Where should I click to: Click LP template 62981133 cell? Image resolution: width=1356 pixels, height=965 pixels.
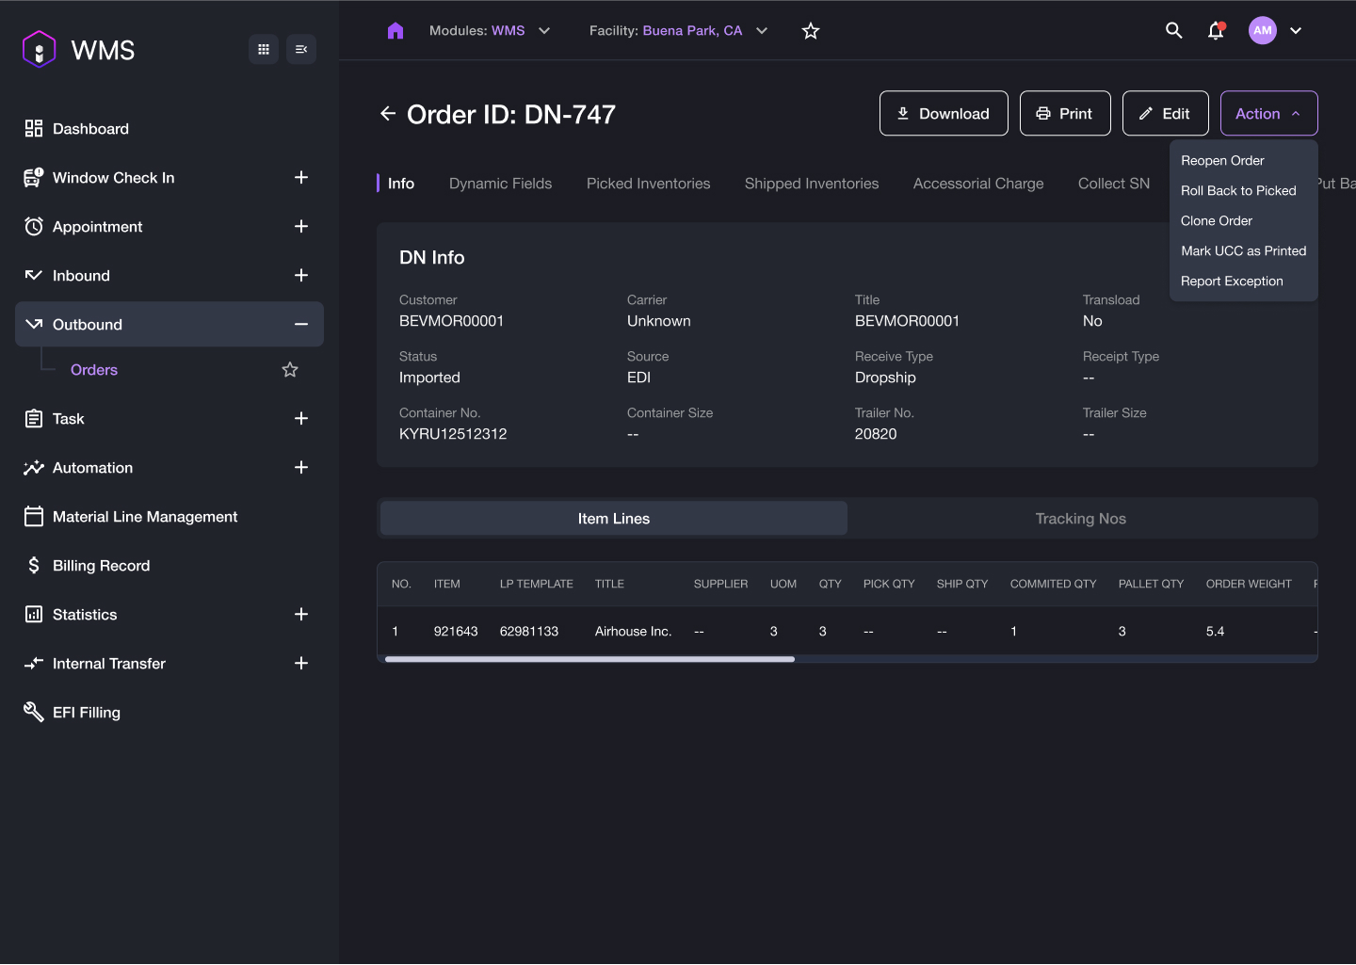[529, 632]
